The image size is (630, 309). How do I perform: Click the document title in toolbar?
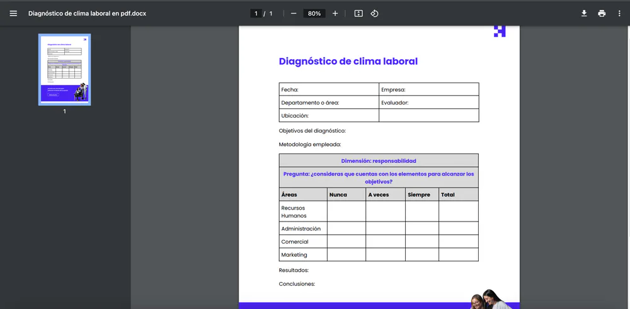[x=87, y=14]
